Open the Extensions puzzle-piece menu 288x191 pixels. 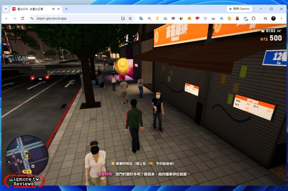coord(254,19)
